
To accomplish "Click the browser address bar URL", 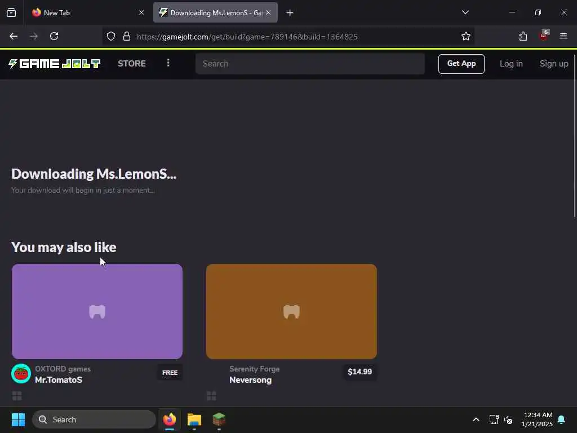I will 247,37.
